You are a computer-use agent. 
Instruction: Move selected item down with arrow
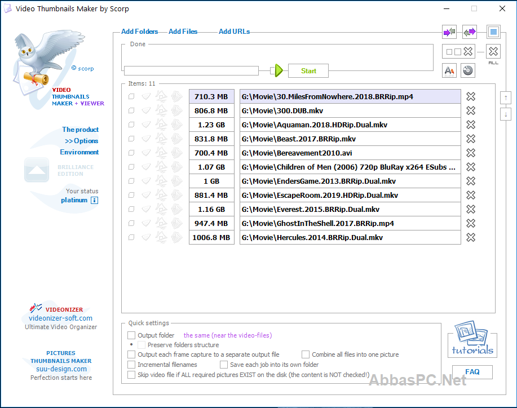(x=506, y=114)
